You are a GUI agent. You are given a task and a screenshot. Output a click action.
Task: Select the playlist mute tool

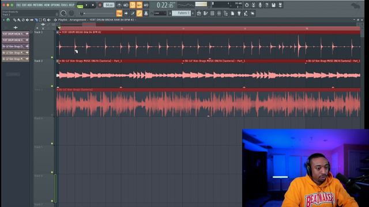coord(27,20)
